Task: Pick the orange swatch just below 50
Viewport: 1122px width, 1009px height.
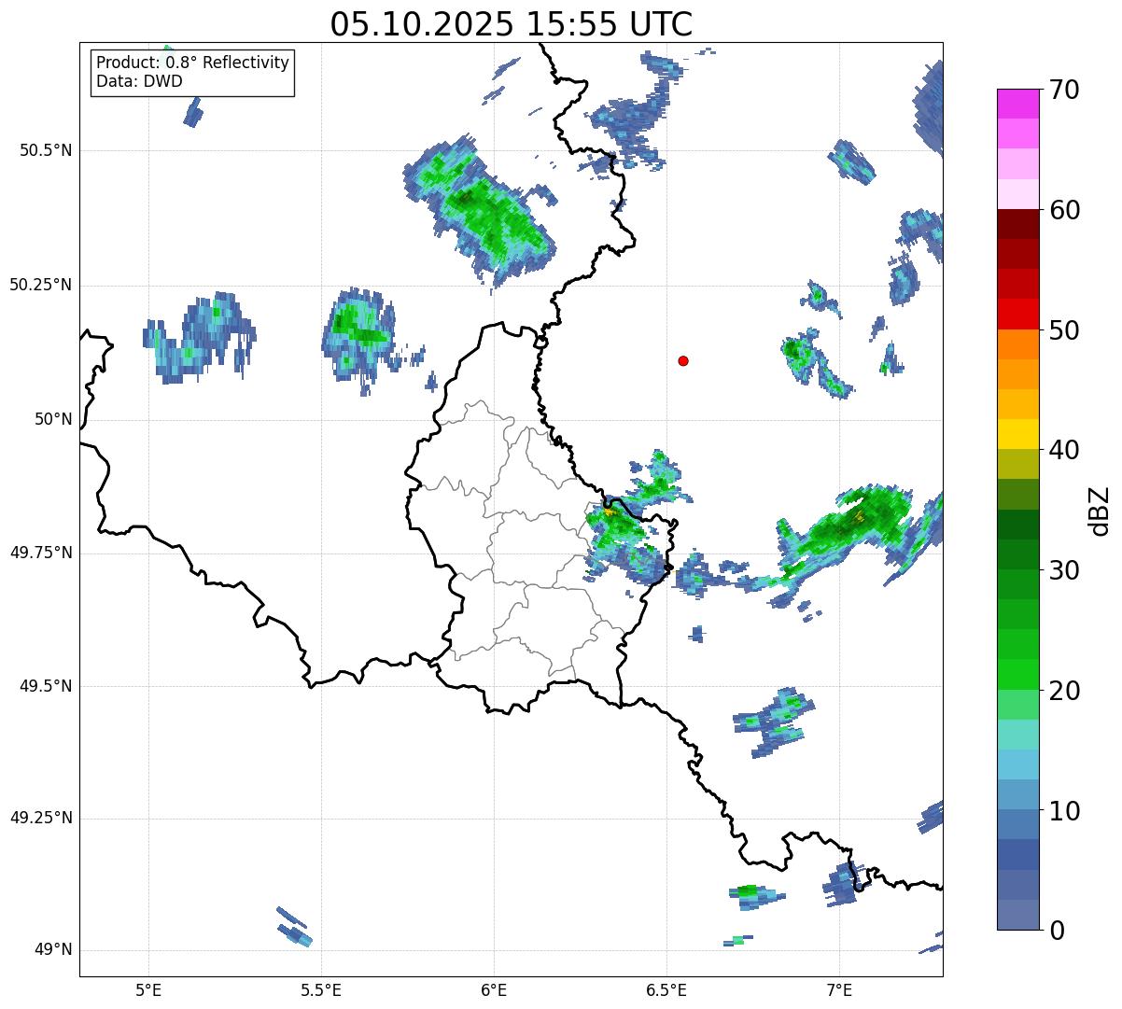Action: pos(1018,344)
